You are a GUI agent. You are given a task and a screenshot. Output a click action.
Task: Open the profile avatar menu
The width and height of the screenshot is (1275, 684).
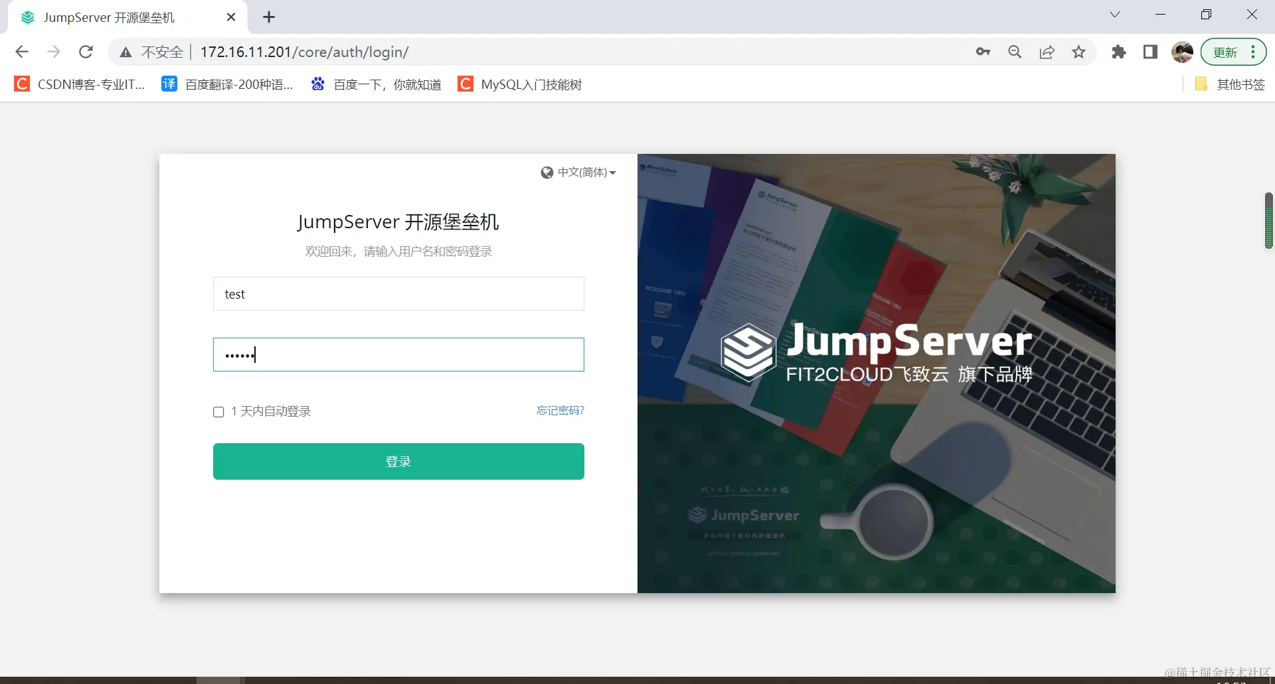(x=1182, y=52)
